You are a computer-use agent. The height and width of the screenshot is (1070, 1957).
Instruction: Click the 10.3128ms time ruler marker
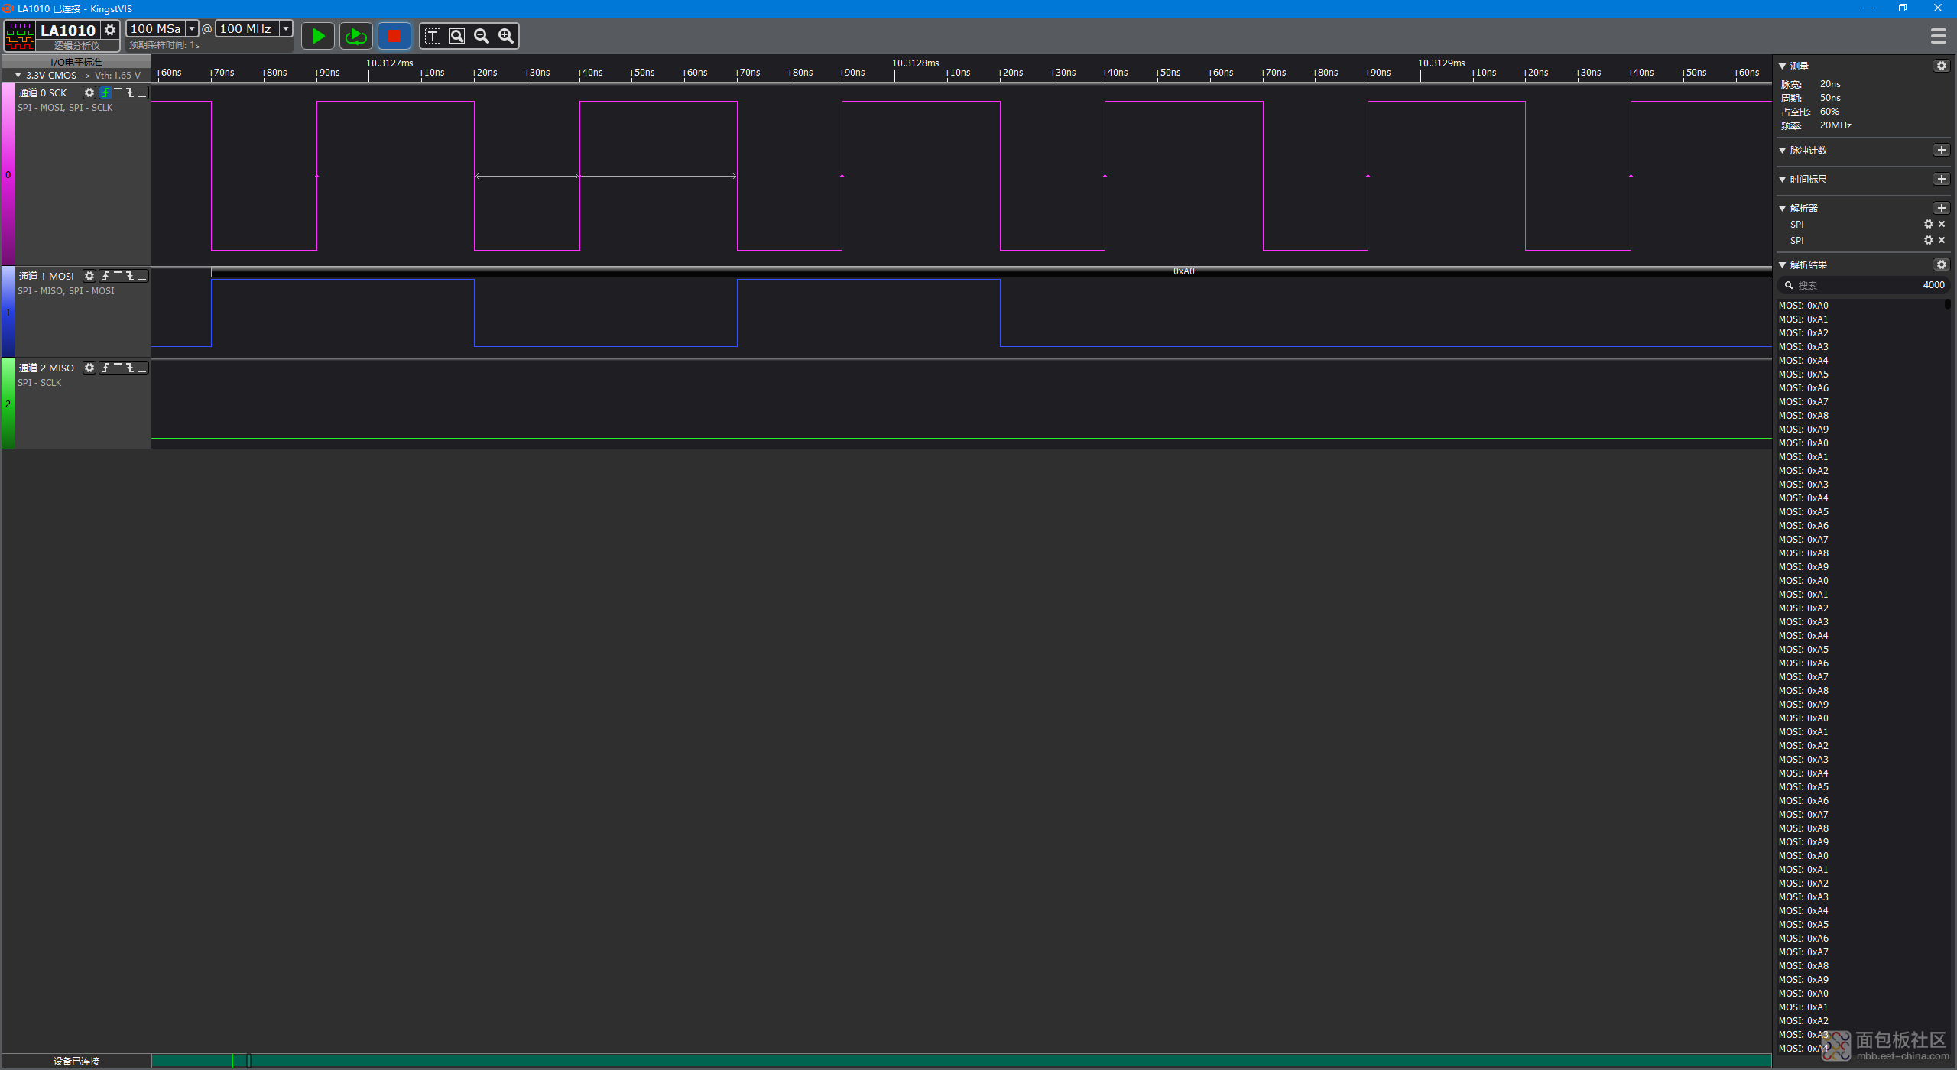915,63
